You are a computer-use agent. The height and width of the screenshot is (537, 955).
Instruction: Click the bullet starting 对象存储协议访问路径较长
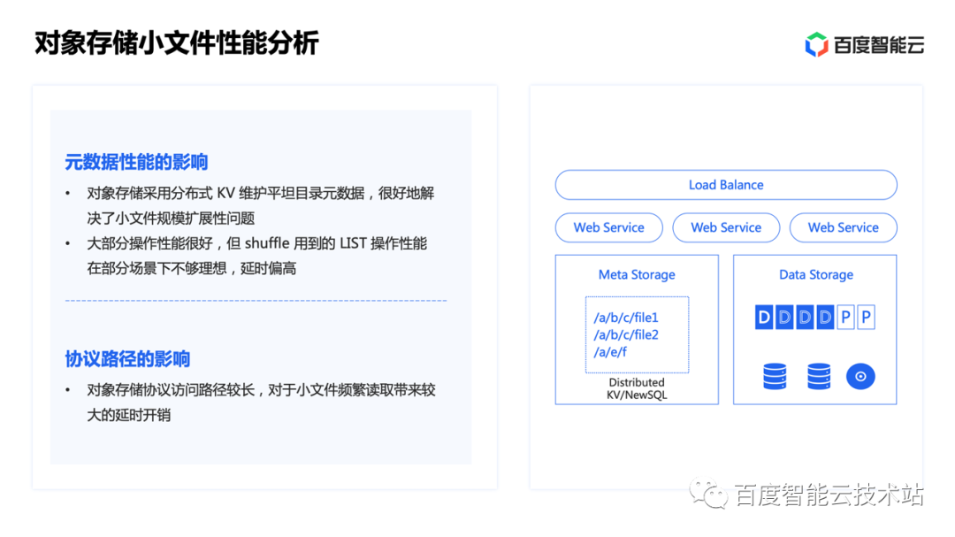pyautogui.click(x=261, y=403)
